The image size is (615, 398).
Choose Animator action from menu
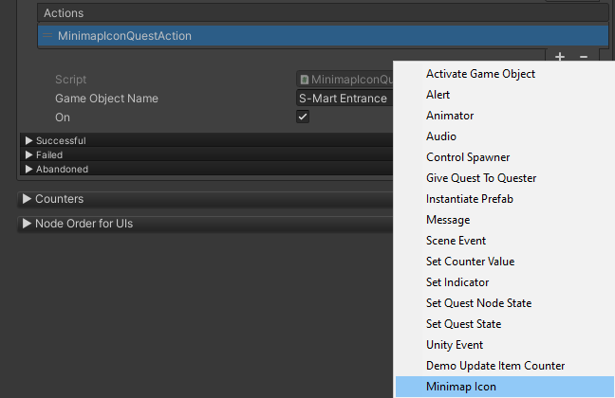pyautogui.click(x=504, y=116)
